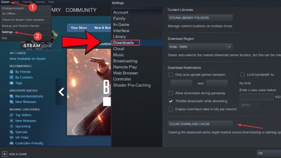Click the featured game banner image
Viewport: 281px width, 158px height.
[89, 92]
